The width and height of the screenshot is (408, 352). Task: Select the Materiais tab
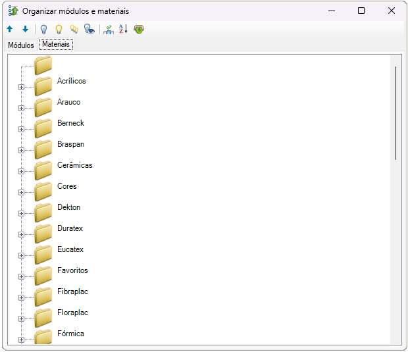point(56,44)
